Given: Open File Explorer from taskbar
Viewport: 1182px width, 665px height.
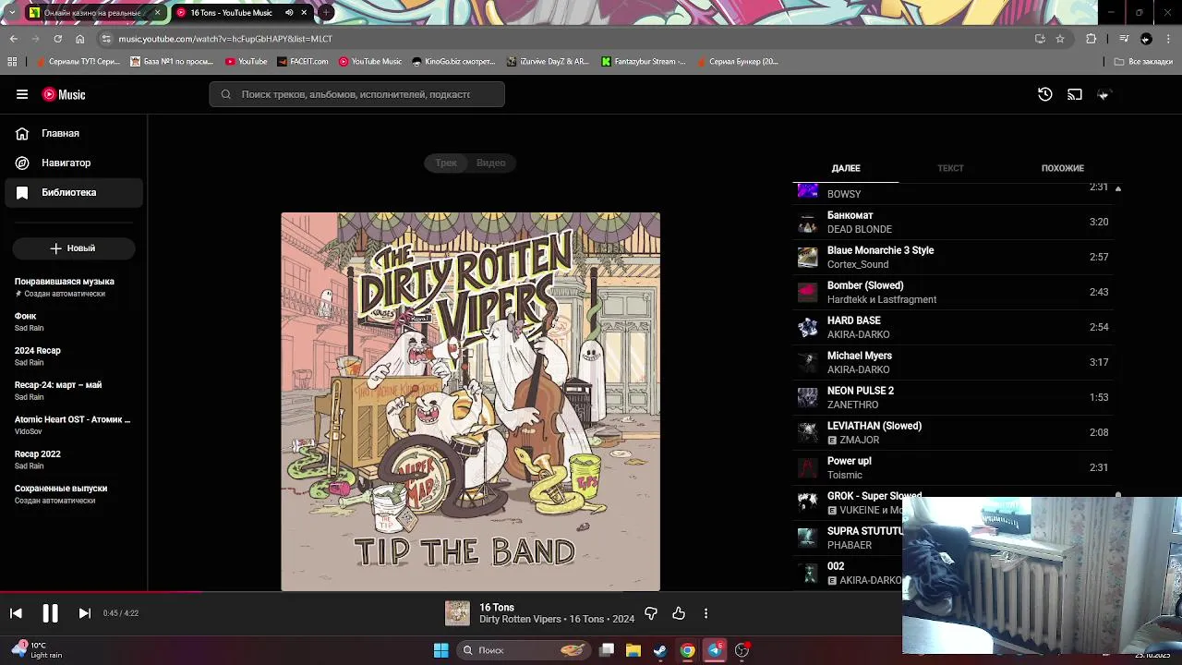Looking at the screenshot, I should click(633, 650).
